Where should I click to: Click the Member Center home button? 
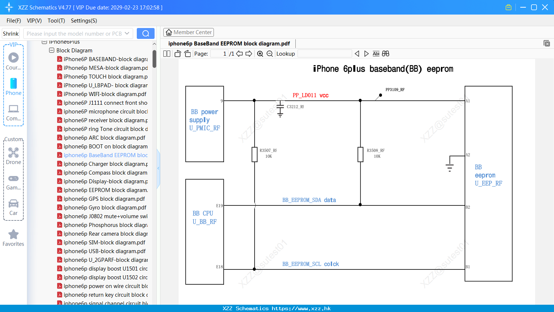pyautogui.click(x=188, y=32)
